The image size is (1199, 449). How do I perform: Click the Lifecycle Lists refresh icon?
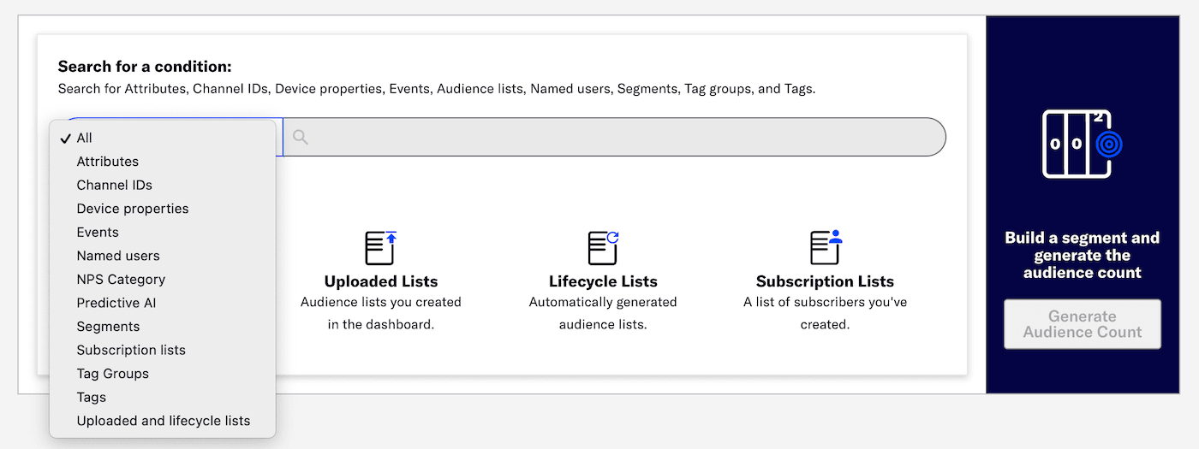pyautogui.click(x=603, y=248)
